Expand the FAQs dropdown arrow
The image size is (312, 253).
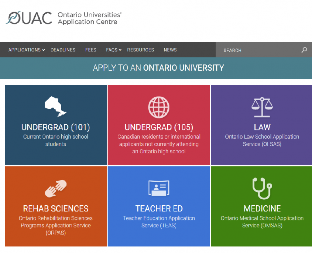[120, 50]
